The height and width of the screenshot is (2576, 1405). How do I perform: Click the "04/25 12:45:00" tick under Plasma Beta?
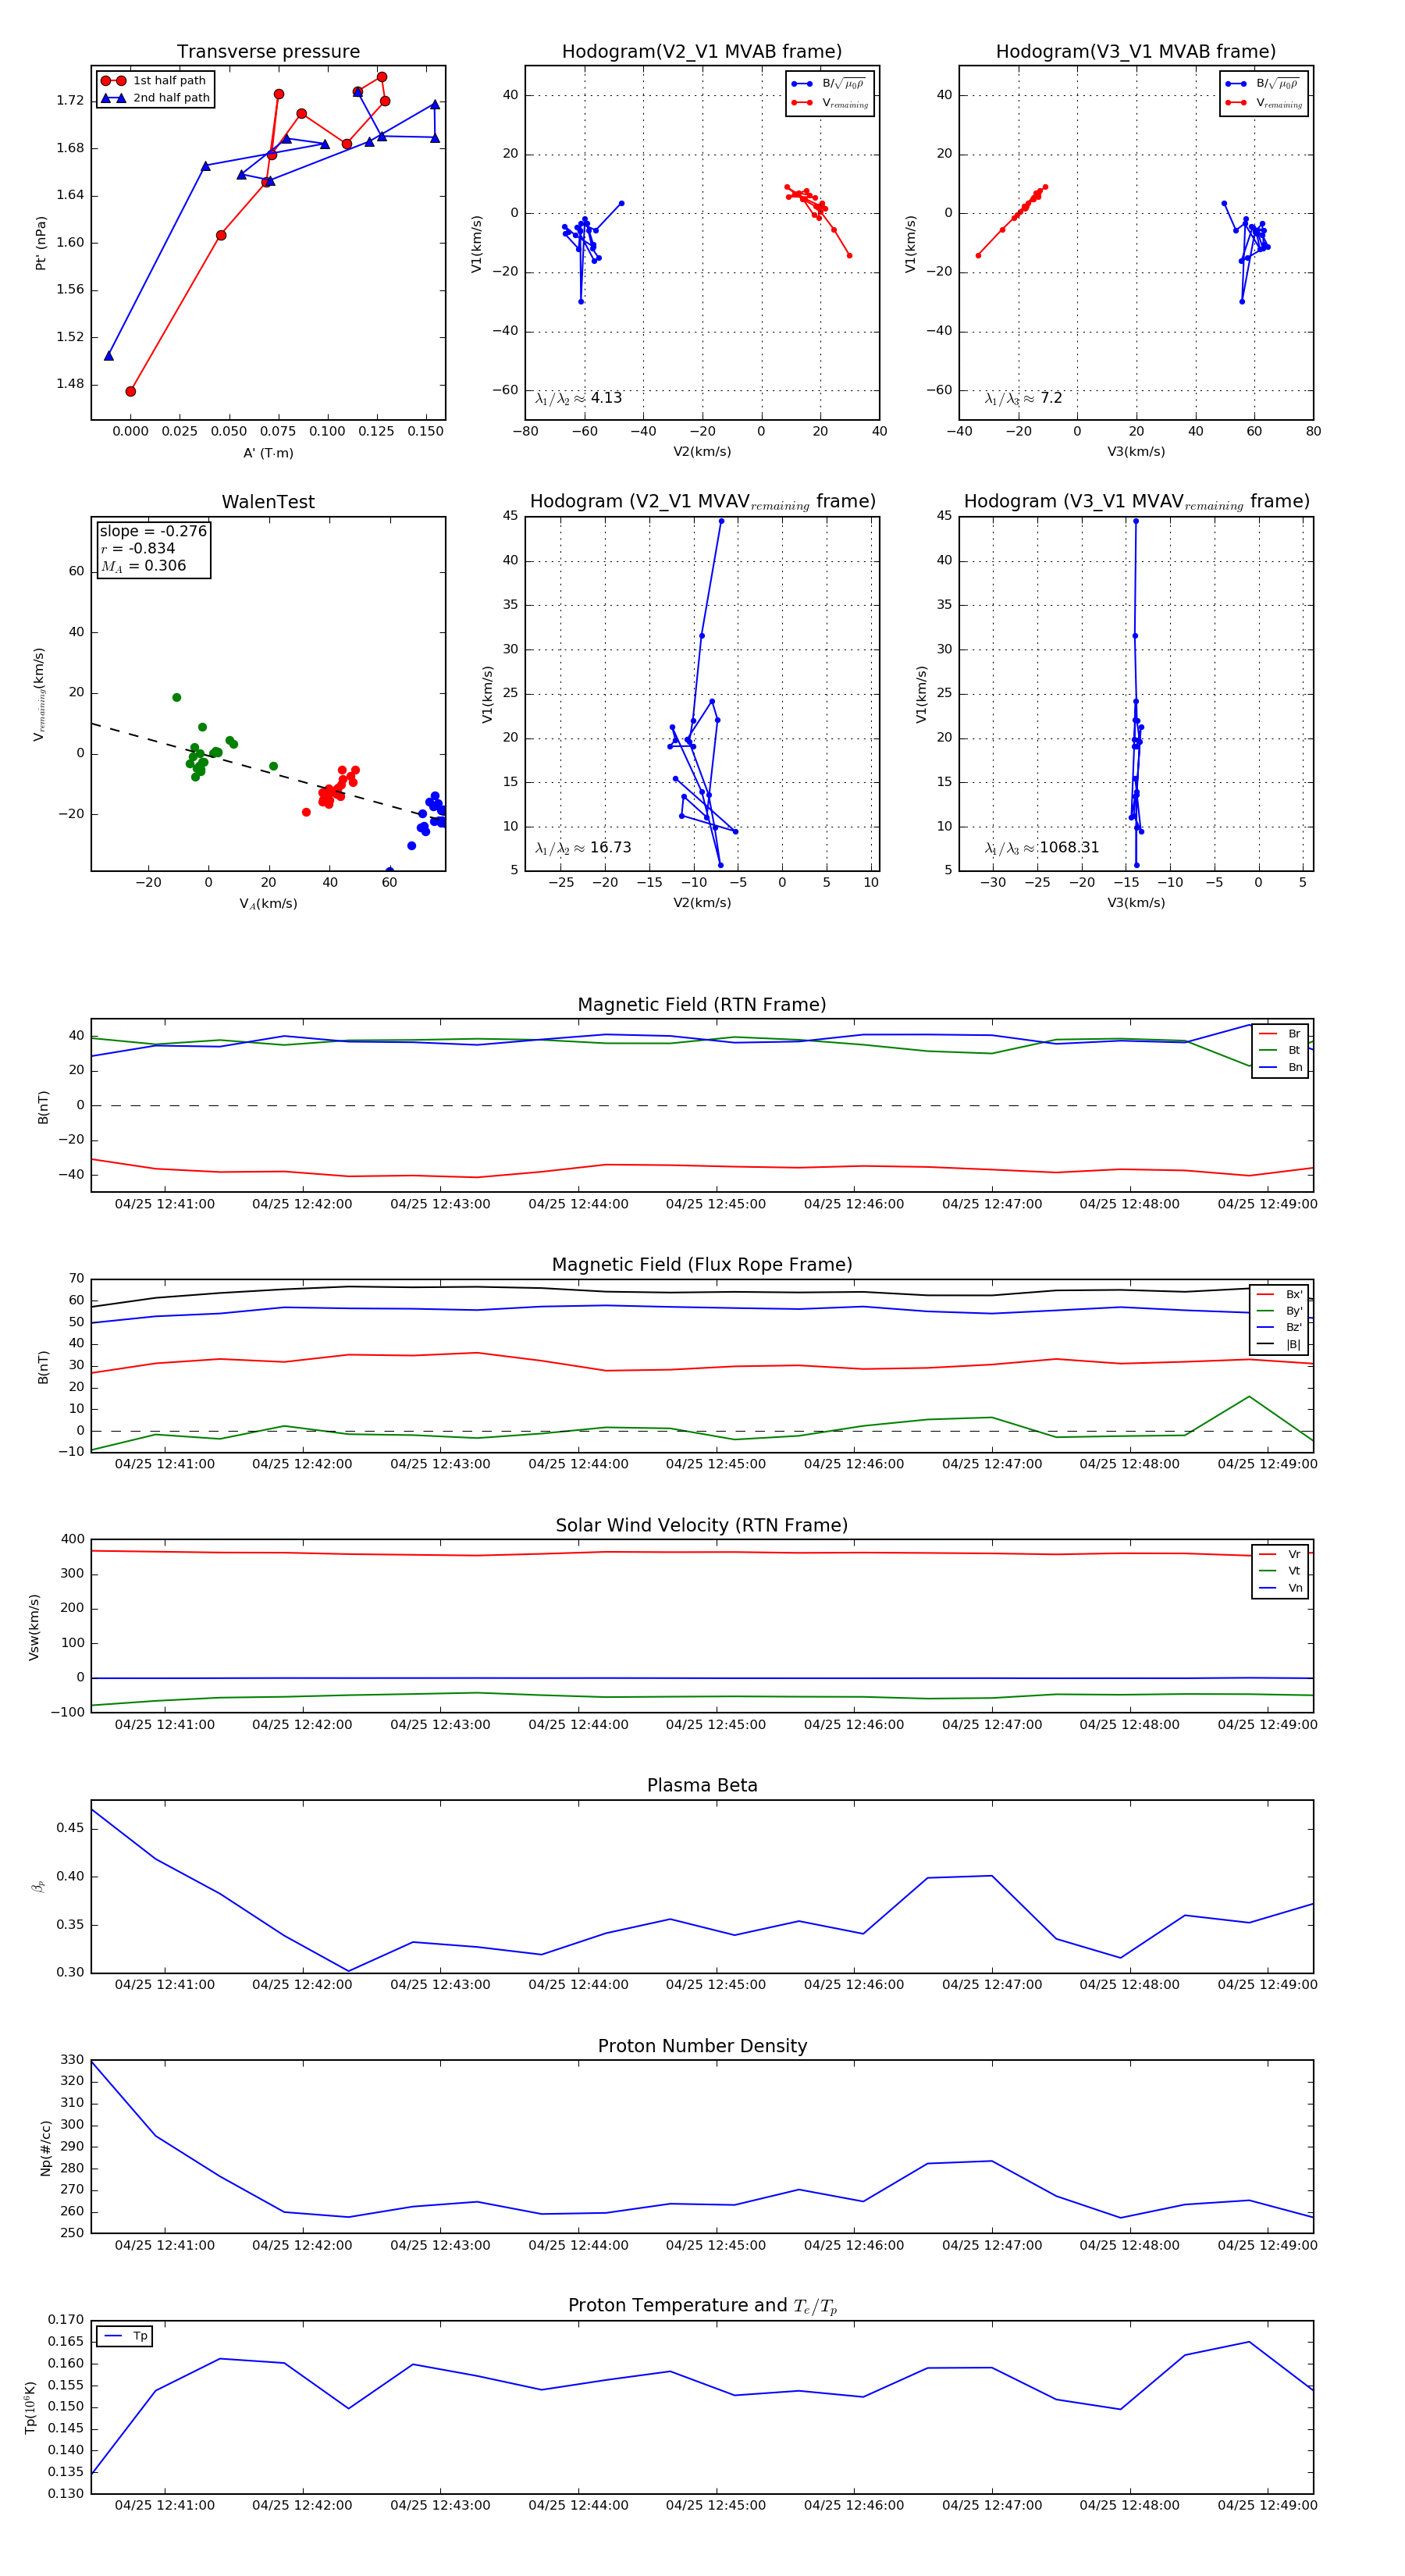716,1985
